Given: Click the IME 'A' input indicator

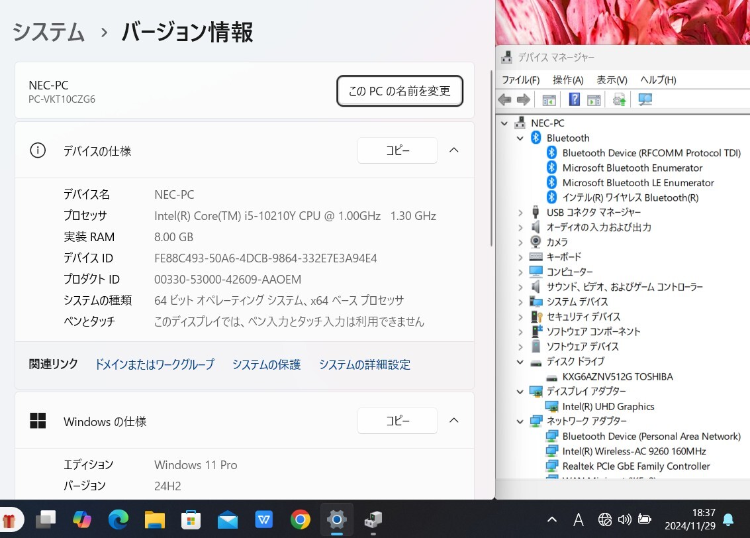Looking at the screenshot, I should tap(579, 519).
